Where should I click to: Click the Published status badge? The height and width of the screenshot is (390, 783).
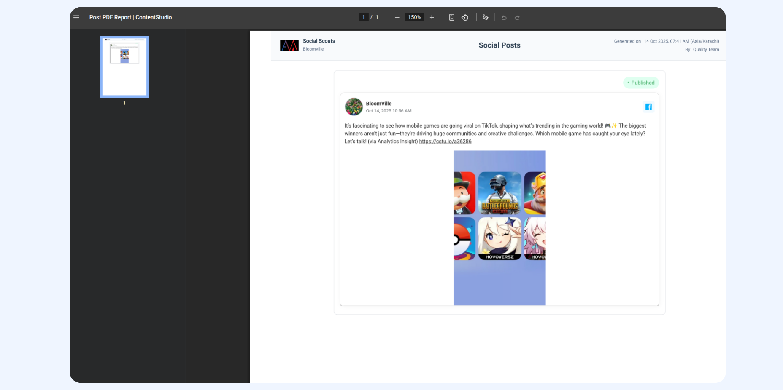point(641,83)
